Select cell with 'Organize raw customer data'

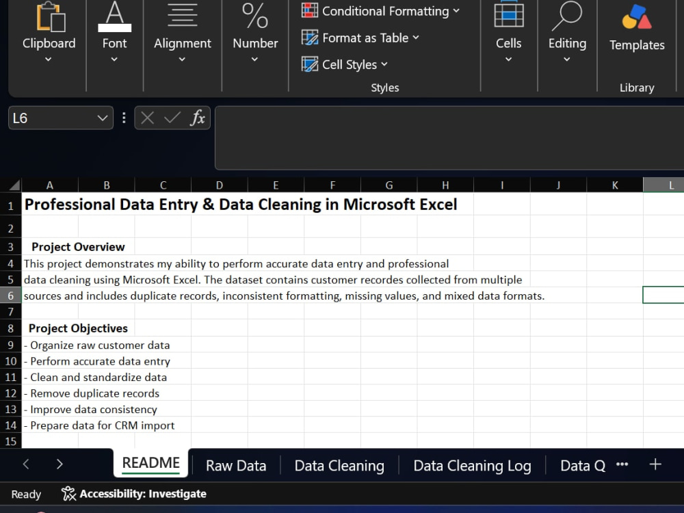[x=97, y=345]
